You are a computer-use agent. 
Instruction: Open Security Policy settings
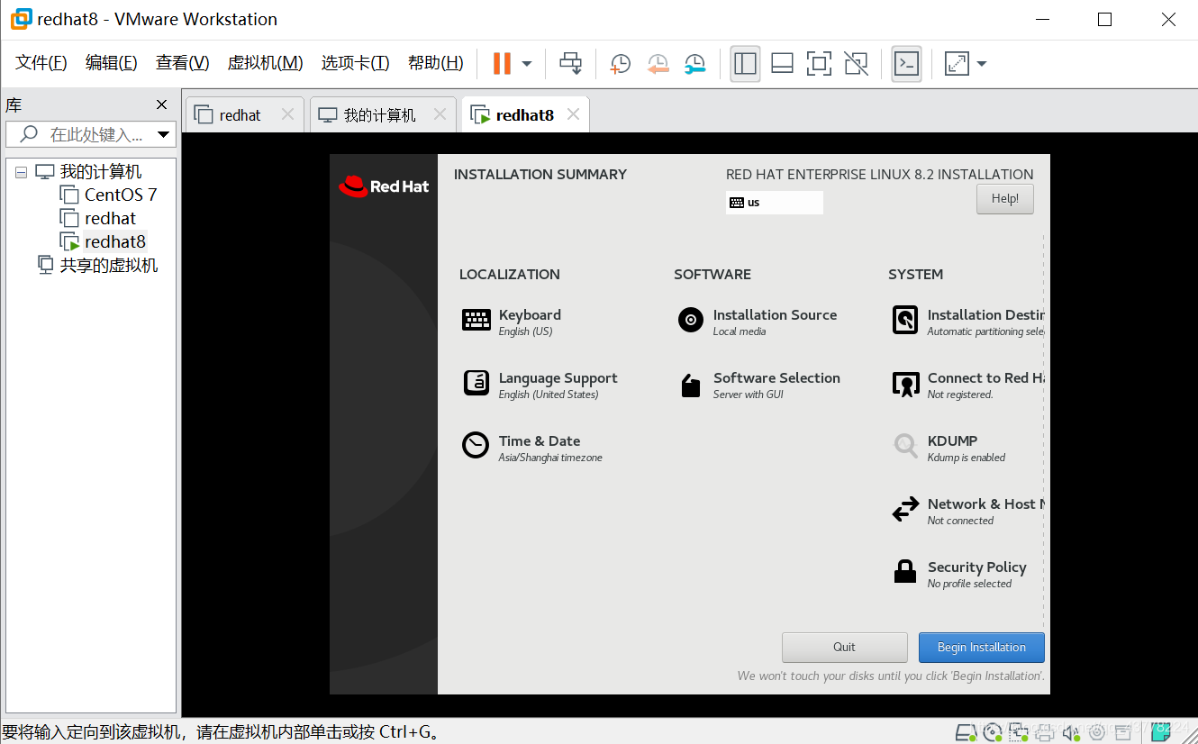[960, 574]
